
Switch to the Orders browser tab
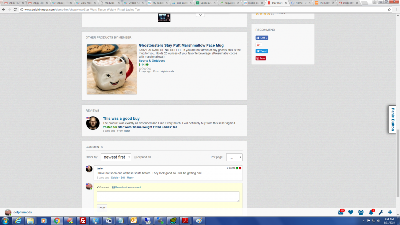(x=133, y=3)
